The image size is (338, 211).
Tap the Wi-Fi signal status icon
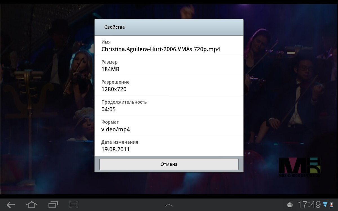click(x=325, y=205)
